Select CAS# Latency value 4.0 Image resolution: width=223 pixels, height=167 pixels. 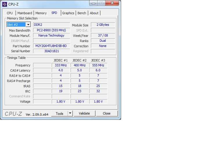click(61, 70)
